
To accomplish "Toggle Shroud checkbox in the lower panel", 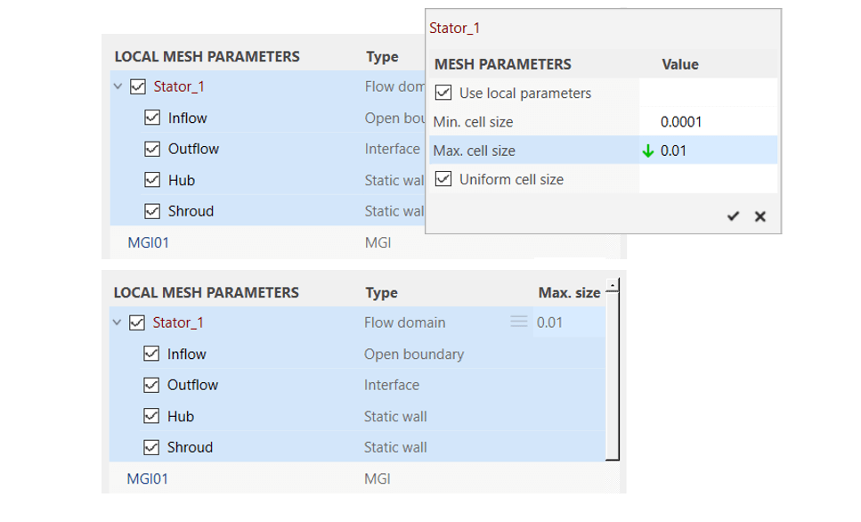I will tap(151, 447).
